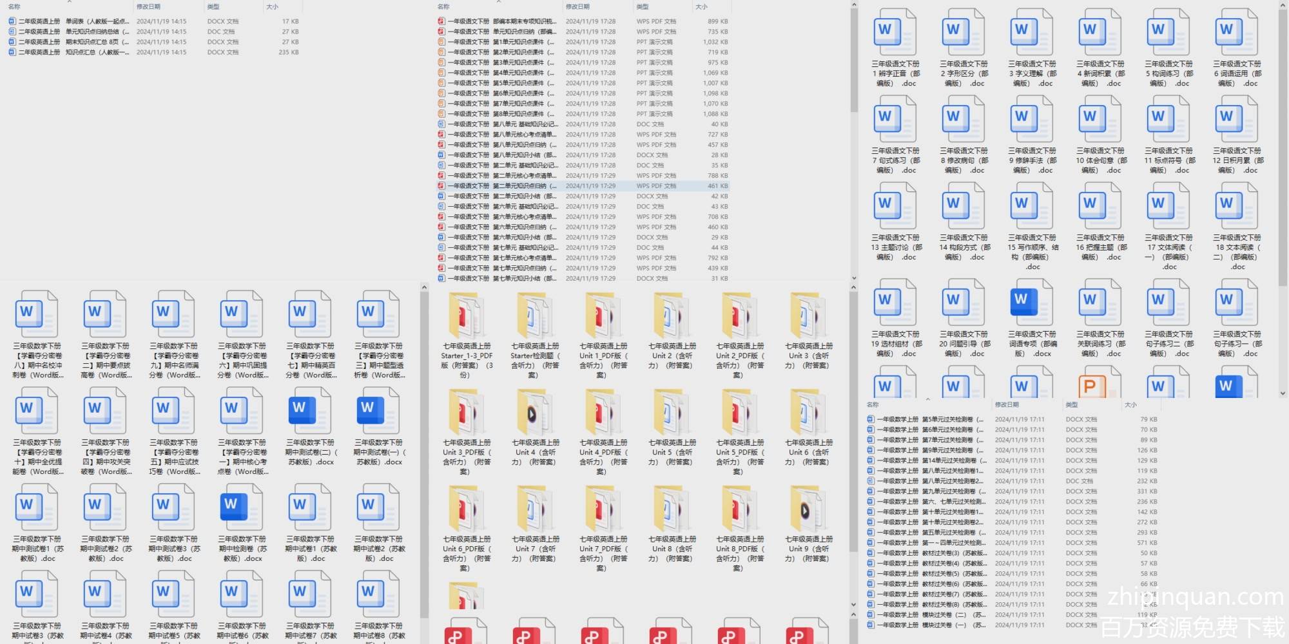
Task: Click 一年级语文下册 第5单元知识点课件 file name
Action: pyautogui.click(x=501, y=83)
